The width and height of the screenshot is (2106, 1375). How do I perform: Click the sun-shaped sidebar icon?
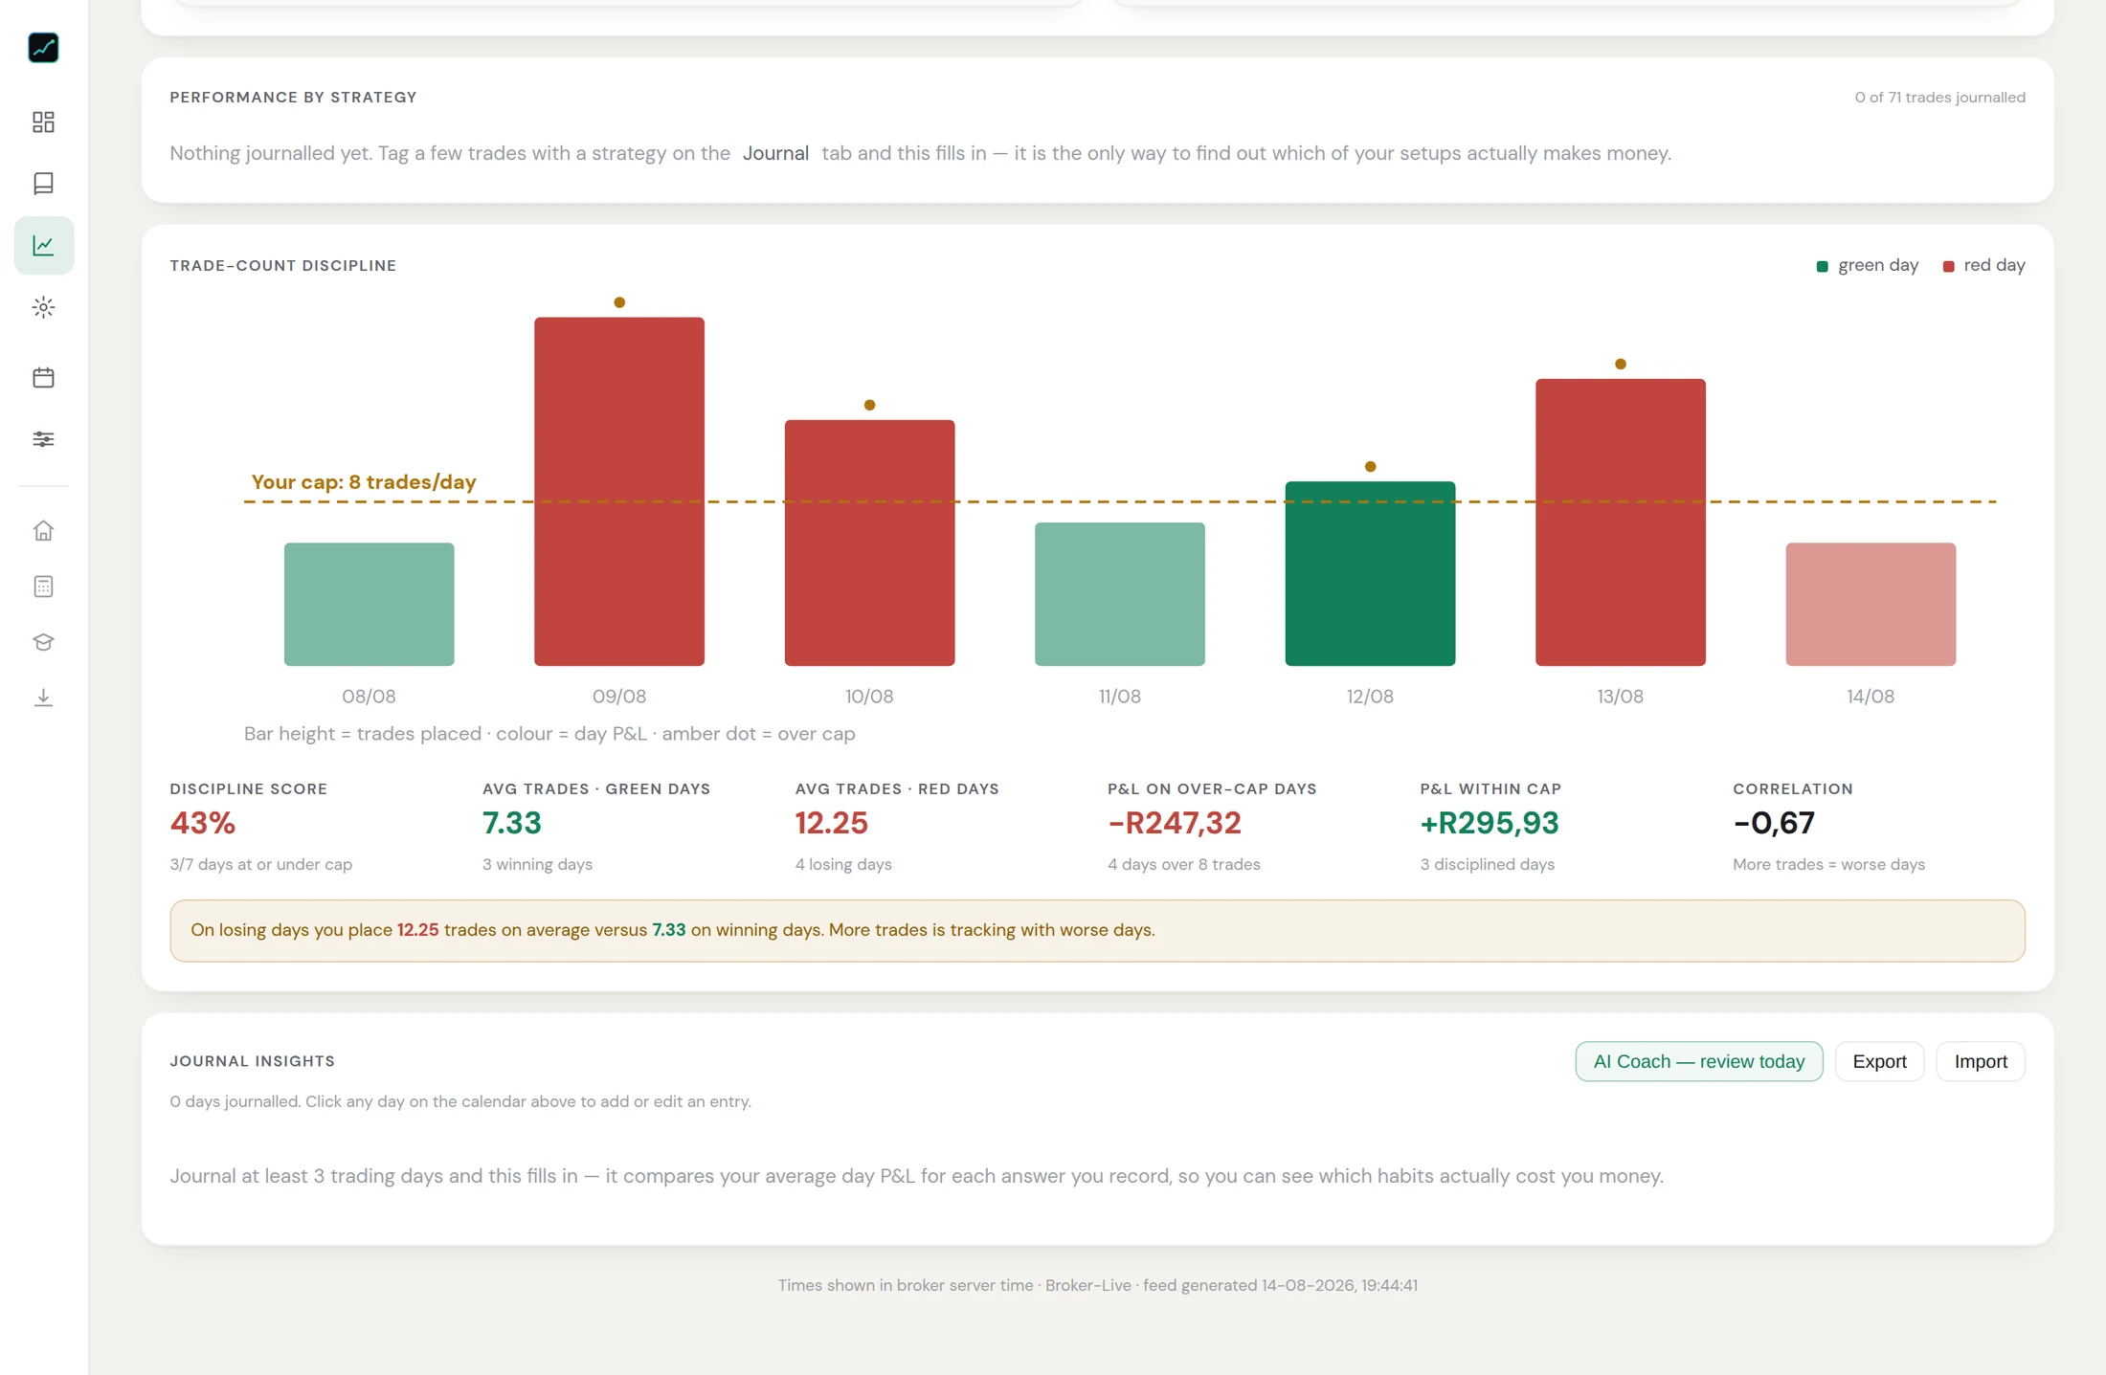coord(43,307)
